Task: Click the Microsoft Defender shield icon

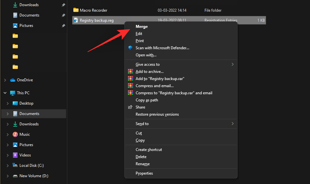Action: (x=130, y=48)
